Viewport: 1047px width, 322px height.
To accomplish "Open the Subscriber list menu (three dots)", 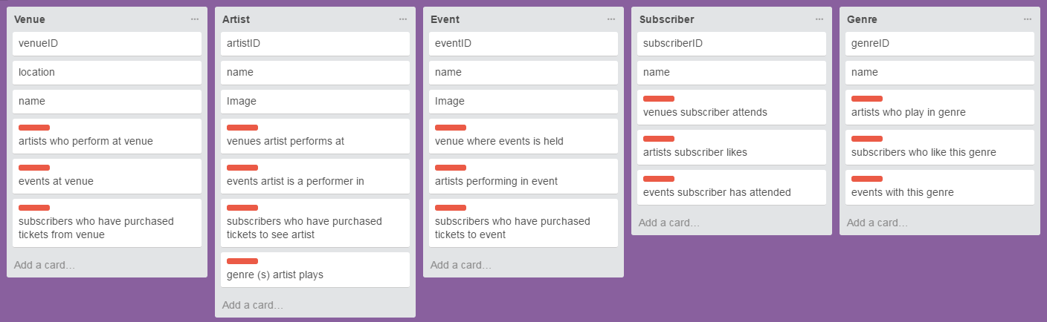I will [819, 19].
